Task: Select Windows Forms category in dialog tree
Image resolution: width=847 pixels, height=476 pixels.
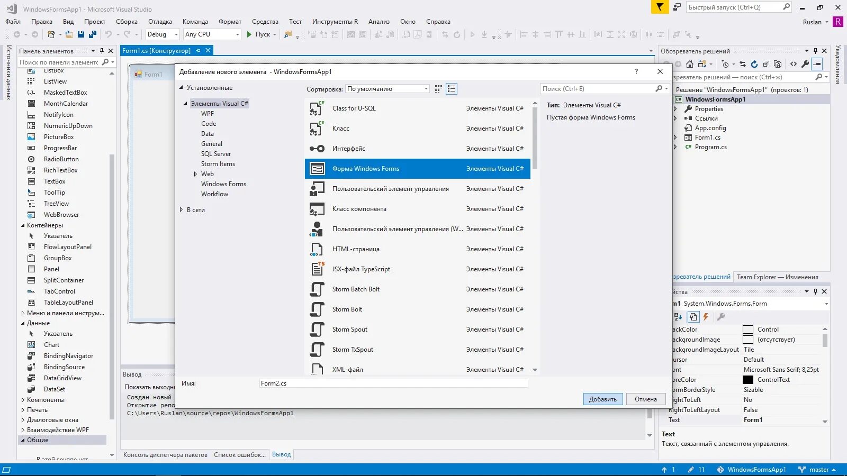Action: (x=223, y=184)
